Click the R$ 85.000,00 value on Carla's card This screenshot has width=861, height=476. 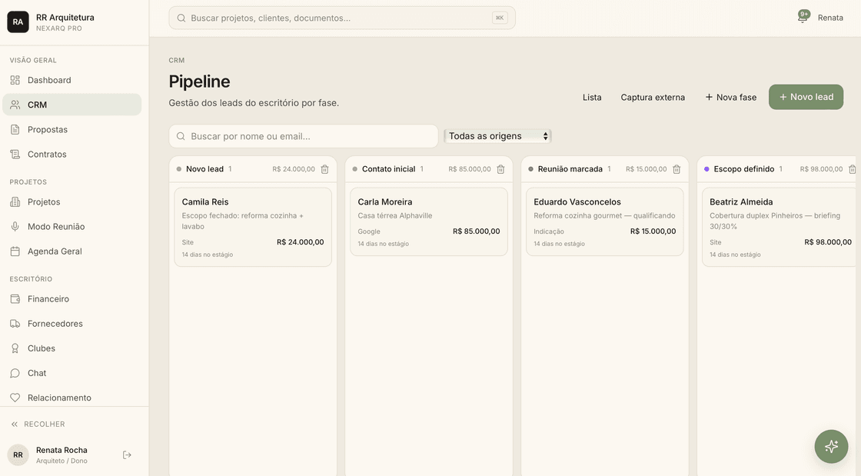tap(476, 231)
